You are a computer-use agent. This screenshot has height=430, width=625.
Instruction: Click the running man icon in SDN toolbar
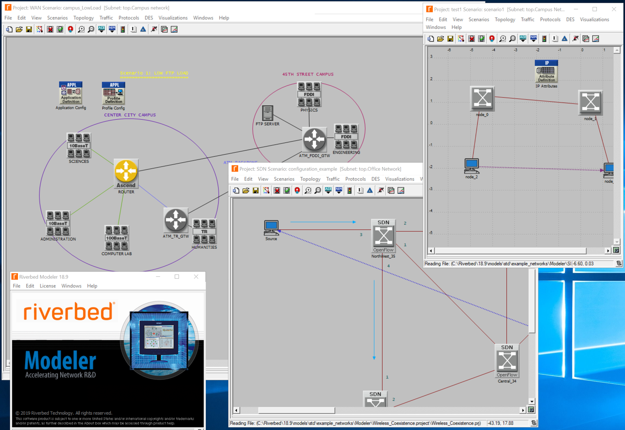(x=380, y=190)
